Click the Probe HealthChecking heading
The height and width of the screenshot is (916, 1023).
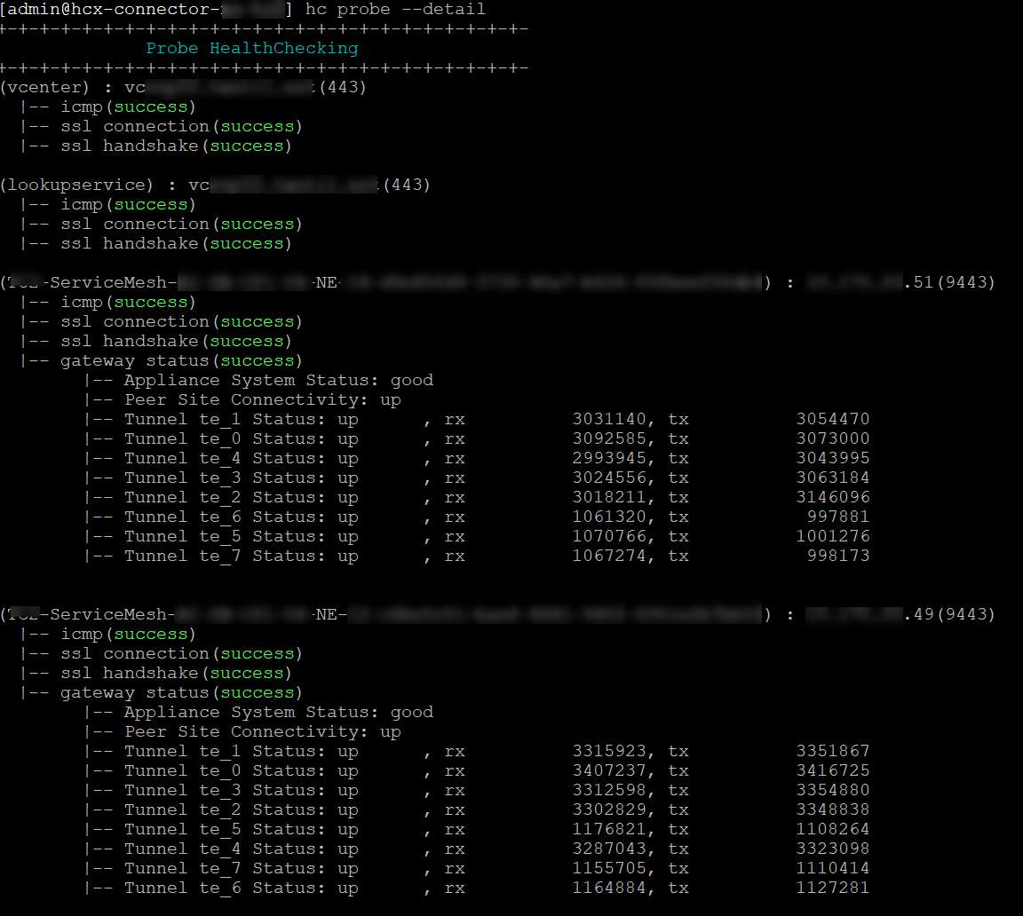(x=252, y=48)
